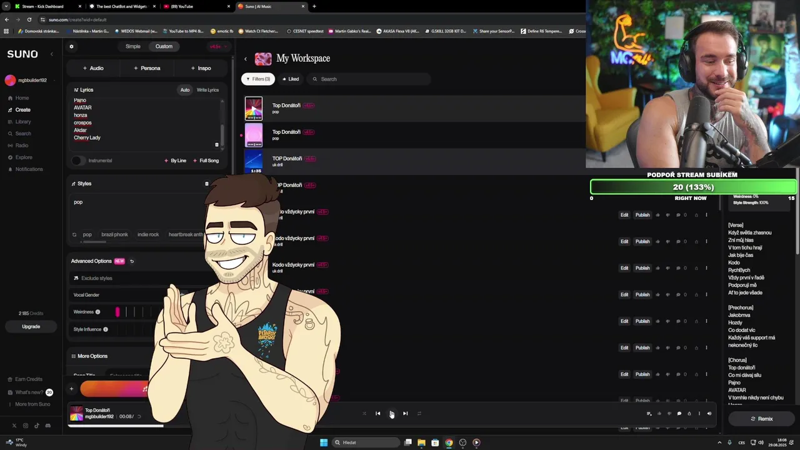The image size is (800, 450).
Task: Show Style Influence info icon
Action: 106,329
